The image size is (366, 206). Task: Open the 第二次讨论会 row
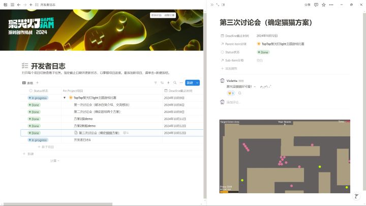tap(97, 112)
